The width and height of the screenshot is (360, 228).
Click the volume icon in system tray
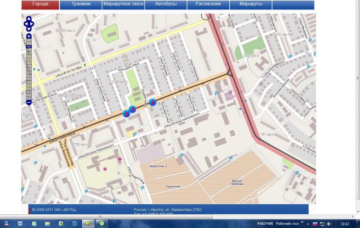click(329, 223)
